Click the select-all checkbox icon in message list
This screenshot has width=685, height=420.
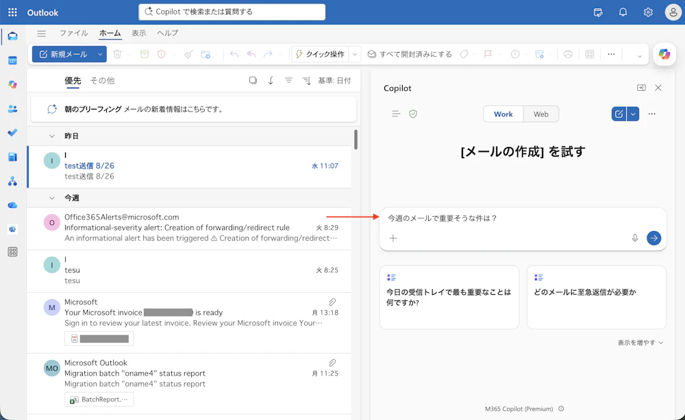click(x=253, y=80)
